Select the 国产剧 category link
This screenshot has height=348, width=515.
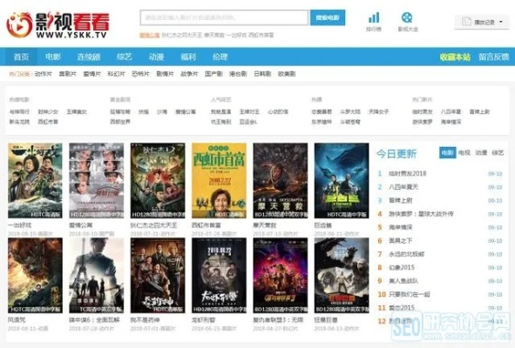[213, 74]
